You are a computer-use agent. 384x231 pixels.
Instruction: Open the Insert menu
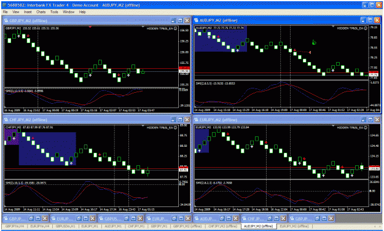pos(28,12)
